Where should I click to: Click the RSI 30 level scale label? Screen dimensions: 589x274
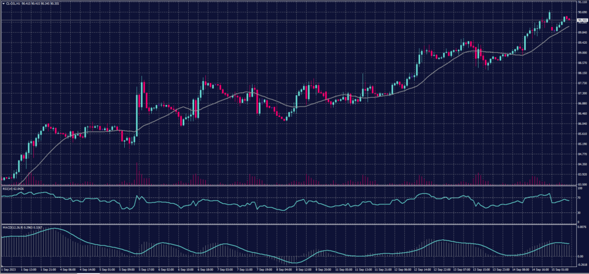(x=579, y=212)
